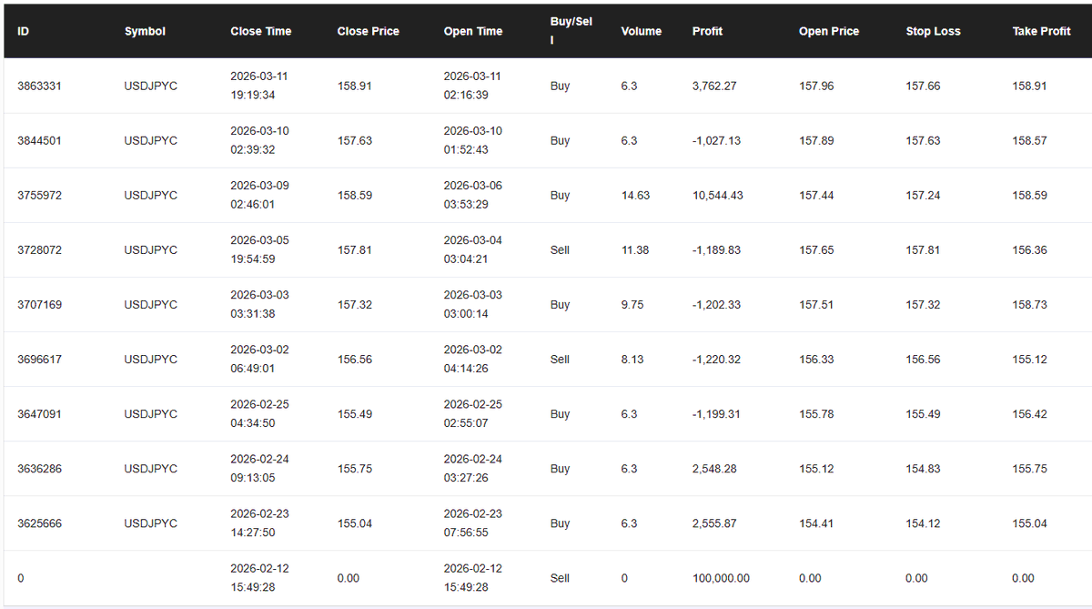1092x609 pixels.
Task: Click the profit value 2,548.28
Action: (x=716, y=468)
